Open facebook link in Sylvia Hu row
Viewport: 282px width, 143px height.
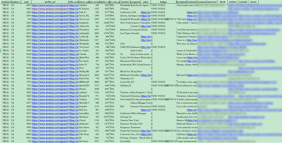coord(192,16)
